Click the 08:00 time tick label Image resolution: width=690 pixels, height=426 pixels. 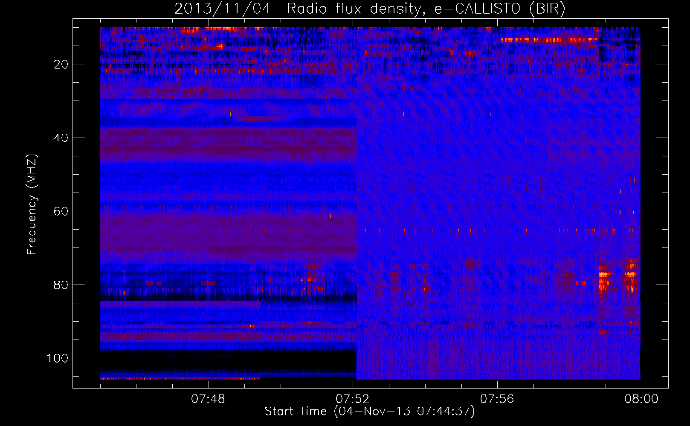pos(641,399)
